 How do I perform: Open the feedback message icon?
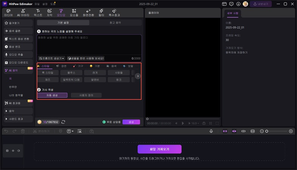231,4
